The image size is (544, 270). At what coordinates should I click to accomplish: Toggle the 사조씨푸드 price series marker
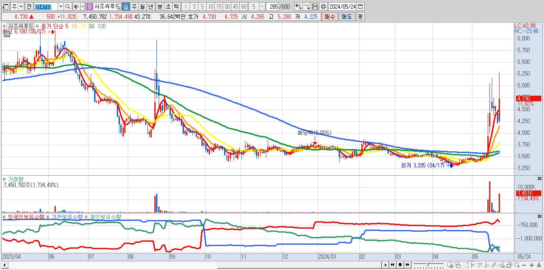(4, 26)
